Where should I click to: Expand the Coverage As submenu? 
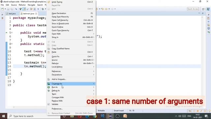[71, 84]
